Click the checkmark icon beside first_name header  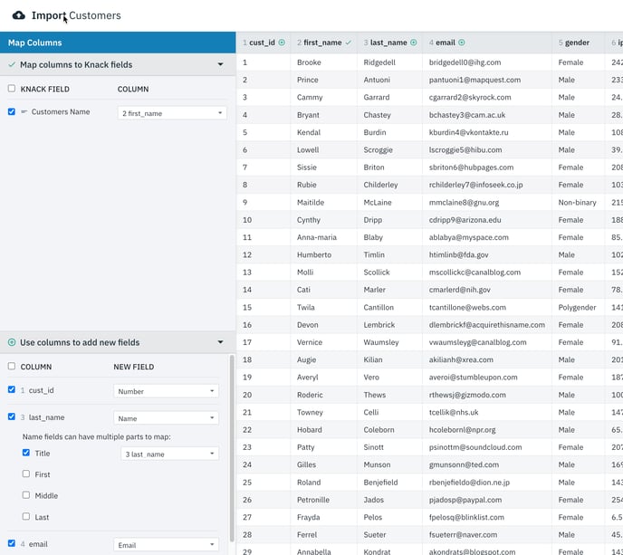349,43
